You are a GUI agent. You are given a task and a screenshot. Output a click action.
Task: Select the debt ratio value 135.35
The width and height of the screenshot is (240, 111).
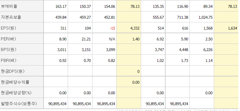158,7
